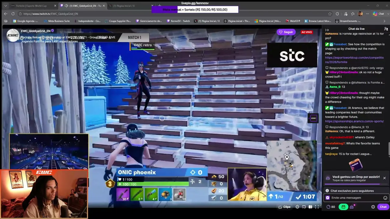The image size is (390, 219).
Task: Open chat settings gear icon
Action: click(x=373, y=207)
